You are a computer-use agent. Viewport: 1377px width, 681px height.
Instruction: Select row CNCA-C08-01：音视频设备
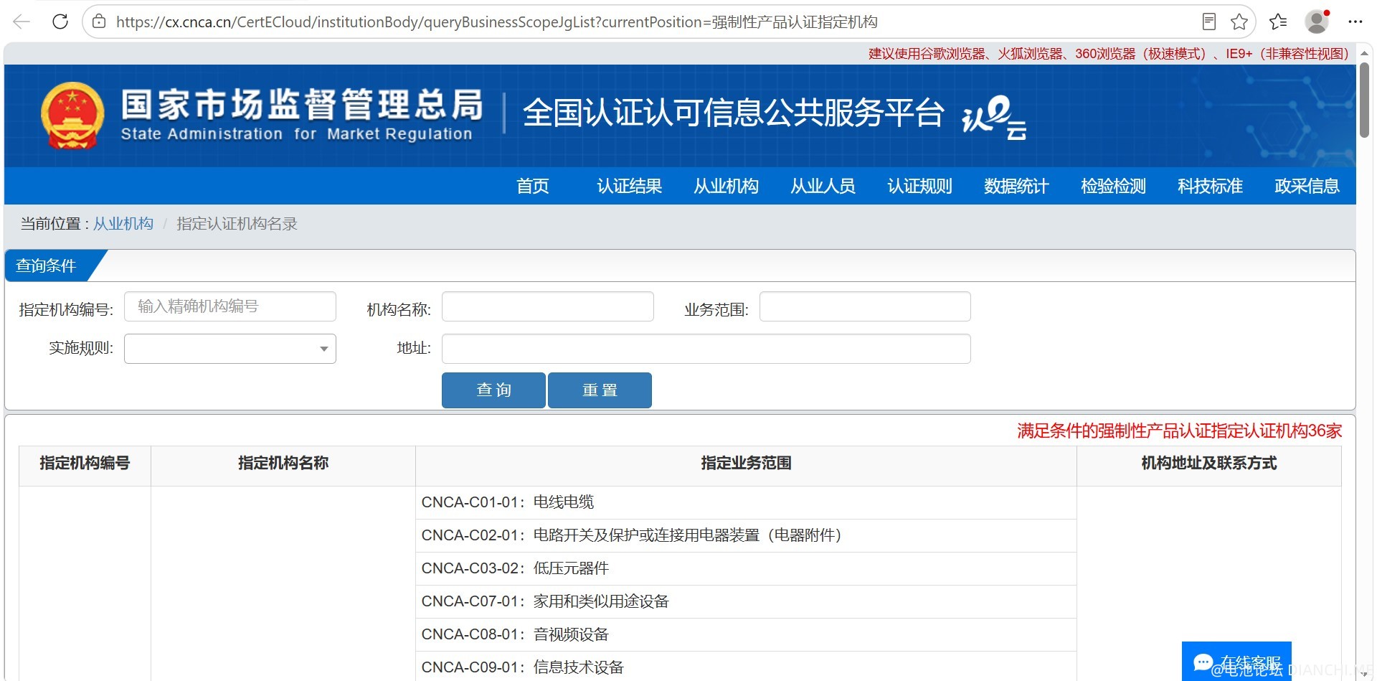click(746, 634)
